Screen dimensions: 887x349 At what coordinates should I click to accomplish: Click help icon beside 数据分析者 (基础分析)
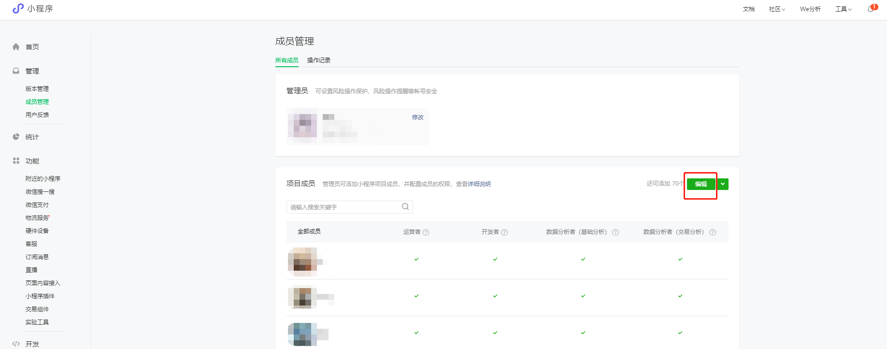point(615,233)
